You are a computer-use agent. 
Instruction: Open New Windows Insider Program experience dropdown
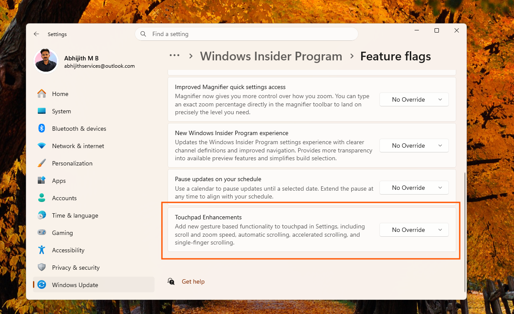pos(414,145)
